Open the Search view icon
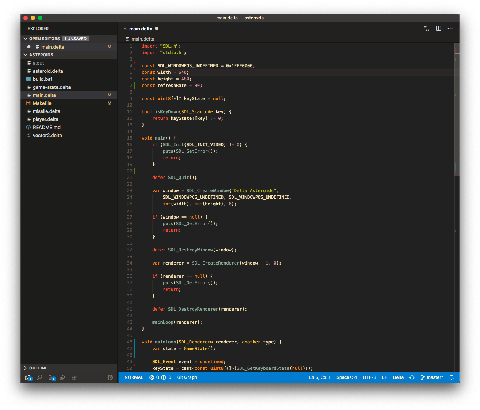 (40, 377)
